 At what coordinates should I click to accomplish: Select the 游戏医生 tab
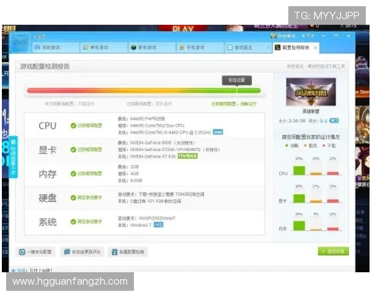pos(248,48)
